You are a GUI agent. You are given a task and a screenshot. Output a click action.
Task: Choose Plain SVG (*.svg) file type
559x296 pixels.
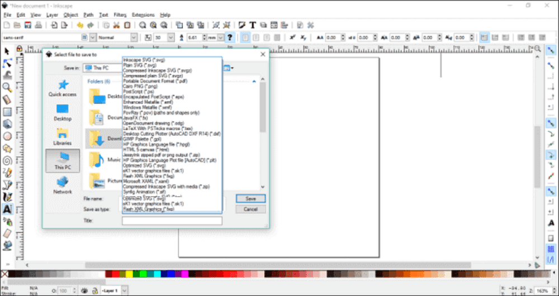139,65
